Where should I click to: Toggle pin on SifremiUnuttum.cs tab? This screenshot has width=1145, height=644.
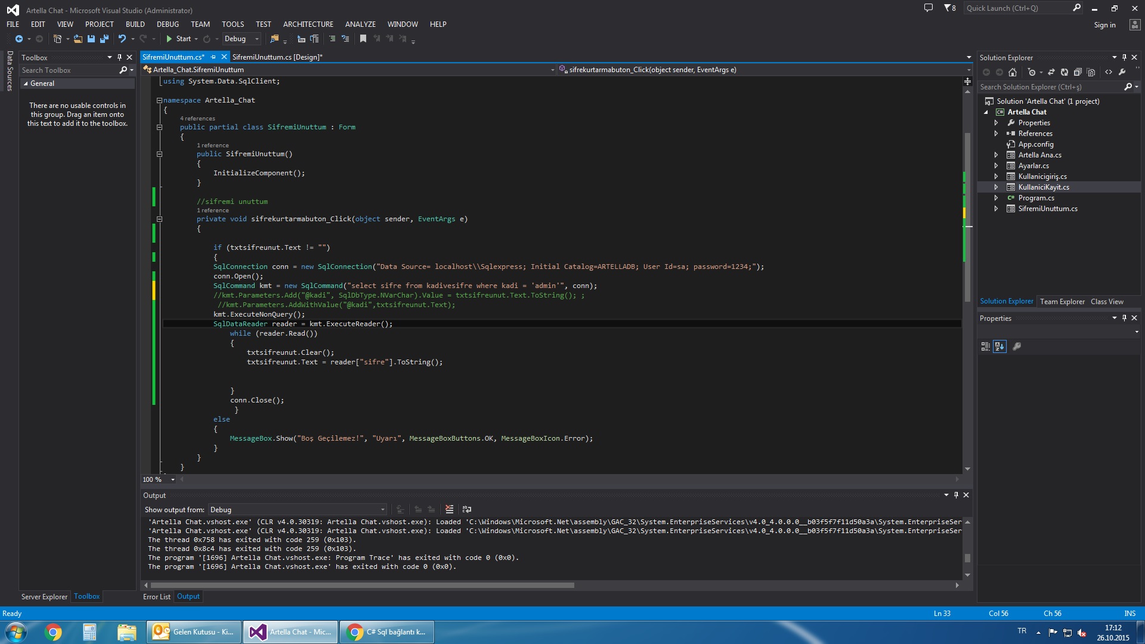tap(213, 57)
